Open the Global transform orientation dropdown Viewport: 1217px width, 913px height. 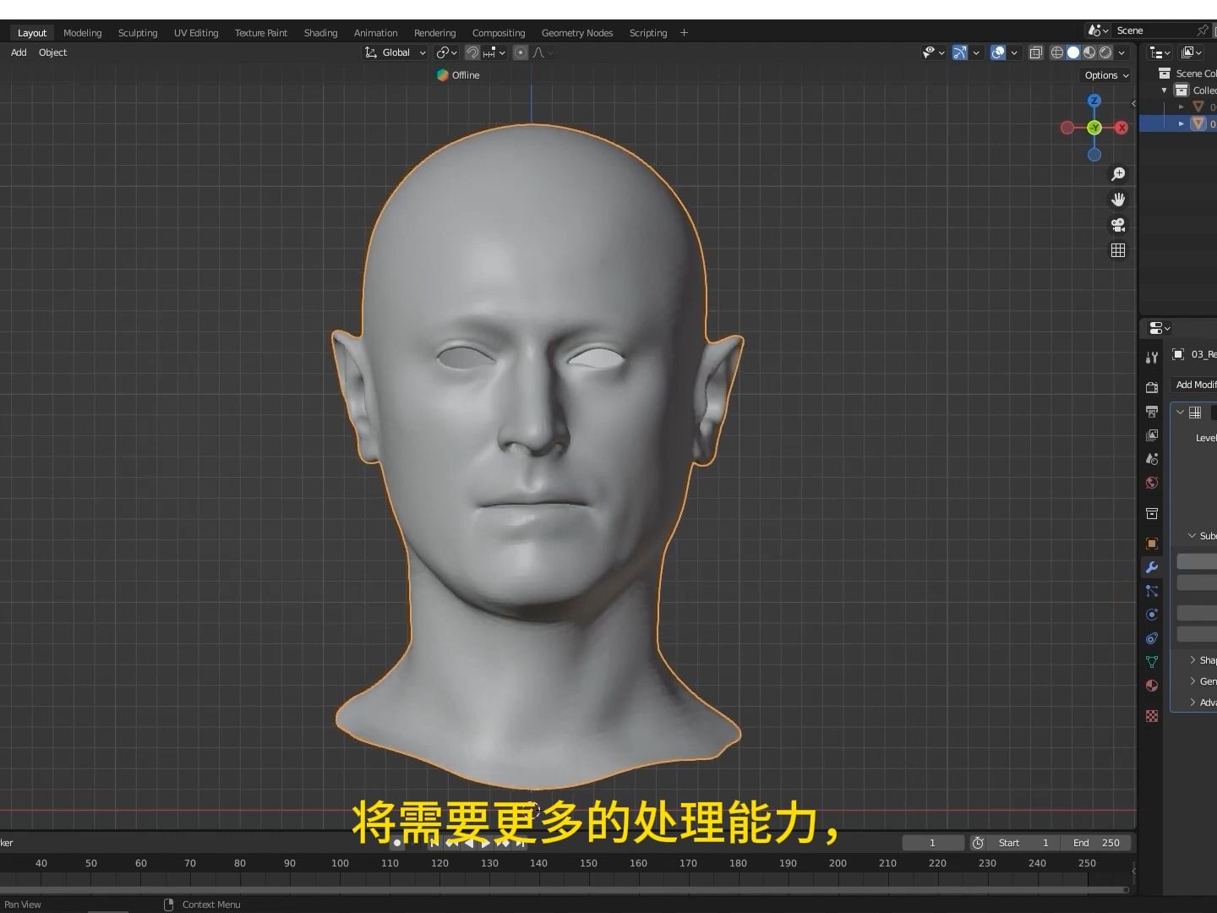pyautogui.click(x=396, y=52)
